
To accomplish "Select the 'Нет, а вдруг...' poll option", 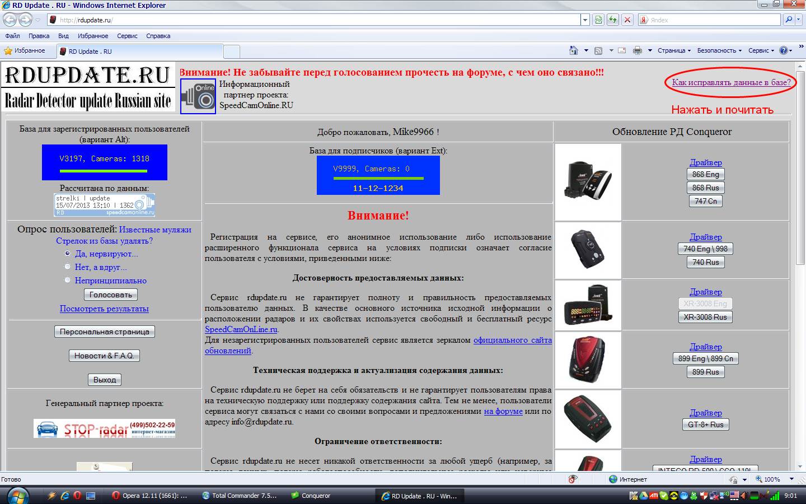I will point(68,267).
